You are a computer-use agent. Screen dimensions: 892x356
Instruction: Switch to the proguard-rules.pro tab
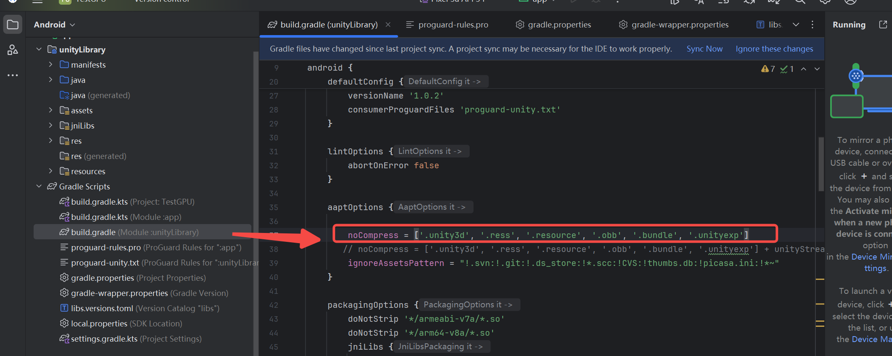point(447,25)
